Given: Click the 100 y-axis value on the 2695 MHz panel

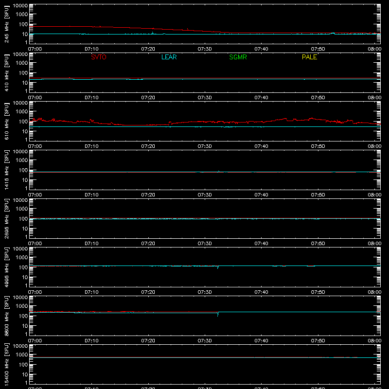Looking at the screenshot, I should click(23, 219).
